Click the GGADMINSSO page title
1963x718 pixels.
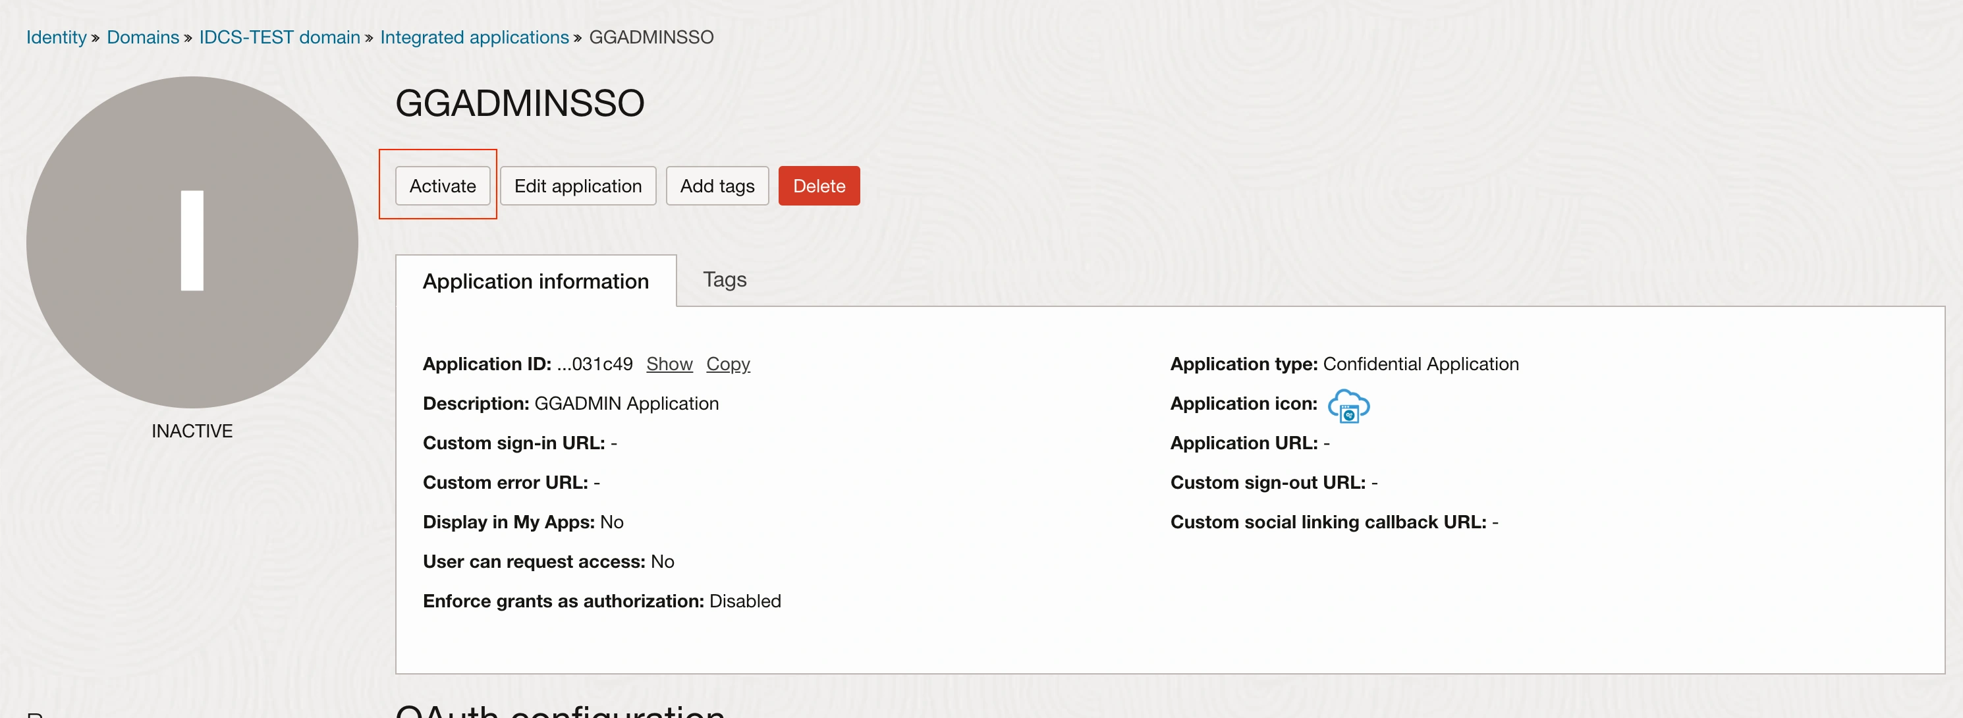point(520,101)
